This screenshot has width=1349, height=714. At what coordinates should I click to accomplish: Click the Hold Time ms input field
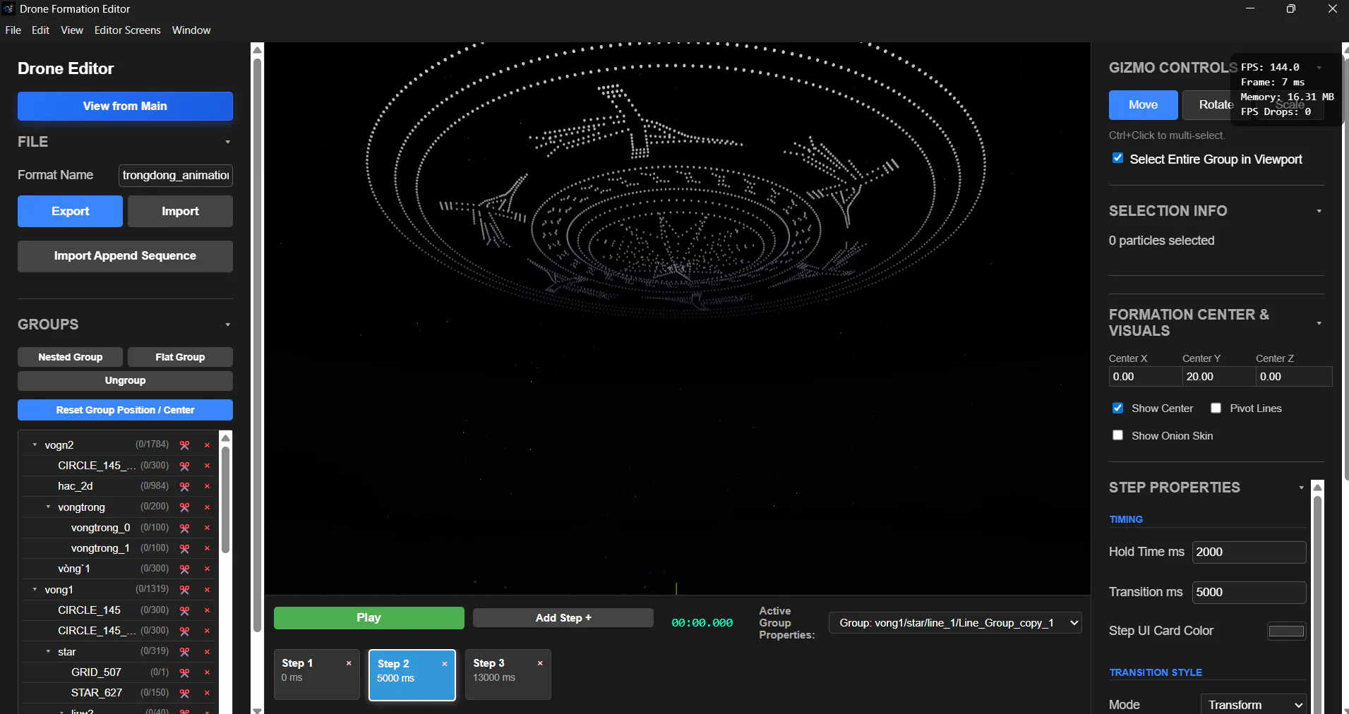tap(1249, 552)
